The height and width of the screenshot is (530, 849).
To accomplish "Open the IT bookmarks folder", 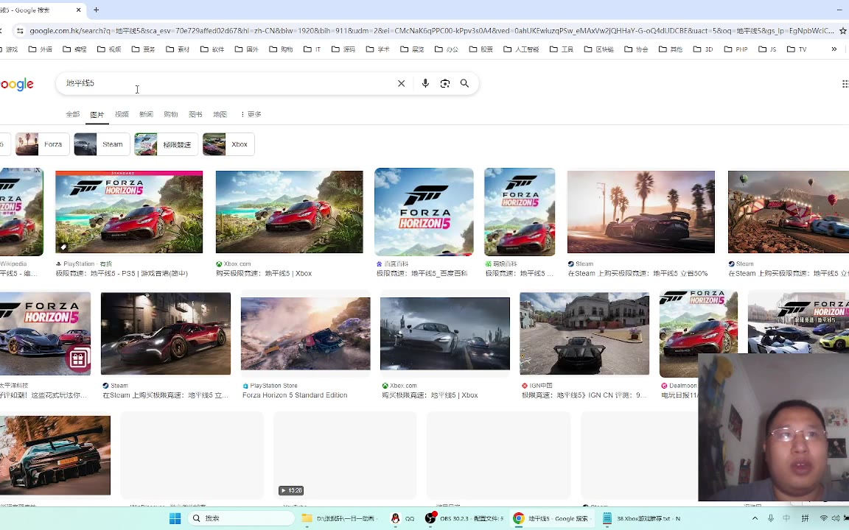I will point(312,49).
